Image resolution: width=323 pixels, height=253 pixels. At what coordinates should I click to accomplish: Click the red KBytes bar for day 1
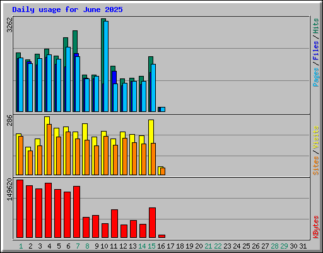20,209
